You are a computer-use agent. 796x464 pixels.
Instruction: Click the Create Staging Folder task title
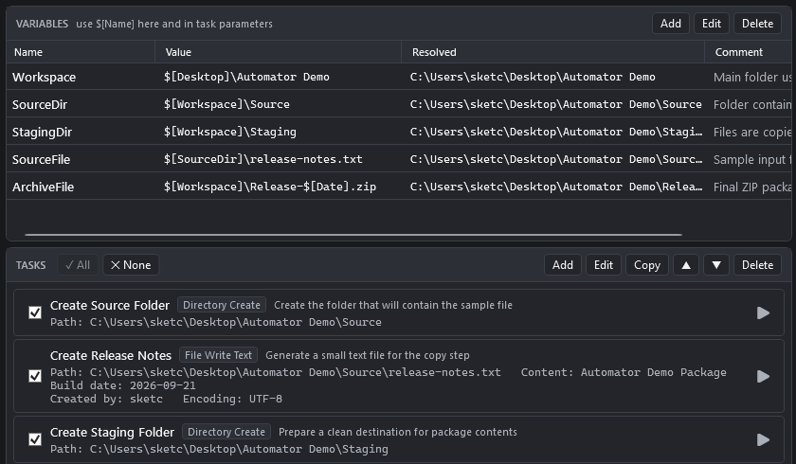(112, 432)
